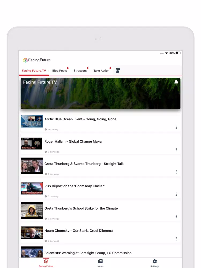Open Arctic Blue Ocean Event video thumbnail
The image size is (201, 268).
[32, 121]
